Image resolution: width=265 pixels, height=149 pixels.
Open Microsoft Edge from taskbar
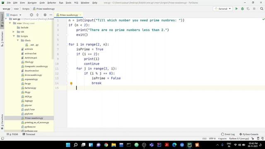pyautogui.click(x=174, y=145)
